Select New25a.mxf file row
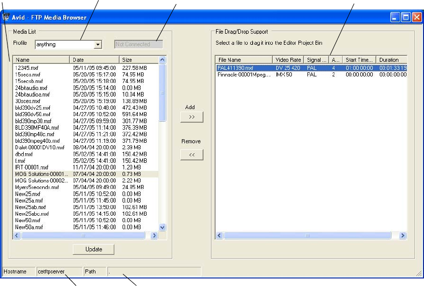 point(86,201)
